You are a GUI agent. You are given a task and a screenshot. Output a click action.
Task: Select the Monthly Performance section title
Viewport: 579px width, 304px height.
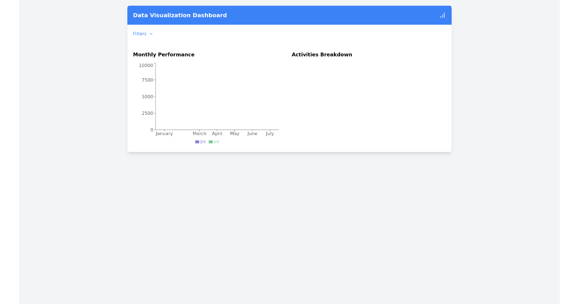pos(164,55)
